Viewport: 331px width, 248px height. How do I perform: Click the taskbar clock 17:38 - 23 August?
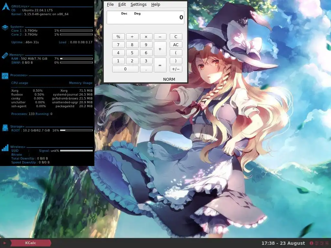(283, 243)
